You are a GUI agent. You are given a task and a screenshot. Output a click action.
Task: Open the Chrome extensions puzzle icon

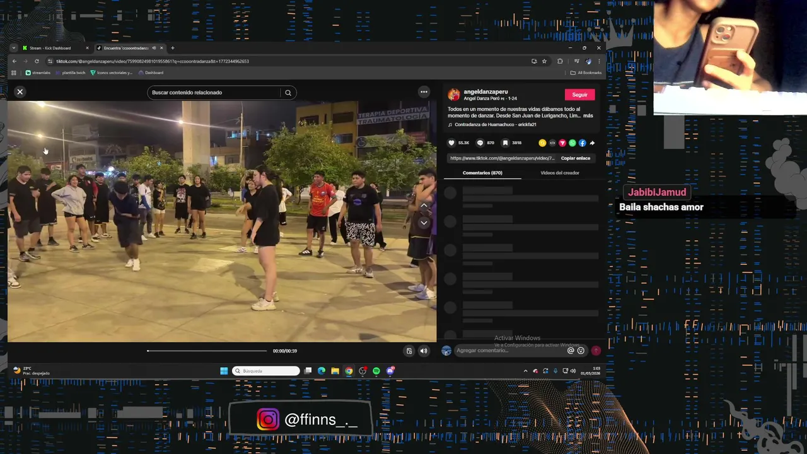pos(560,61)
